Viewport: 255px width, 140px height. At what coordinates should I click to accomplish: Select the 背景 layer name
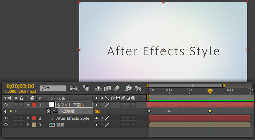pos(60,125)
